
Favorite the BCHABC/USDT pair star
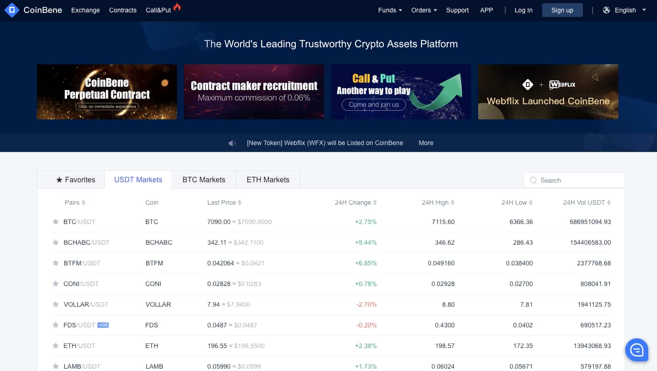(x=56, y=242)
